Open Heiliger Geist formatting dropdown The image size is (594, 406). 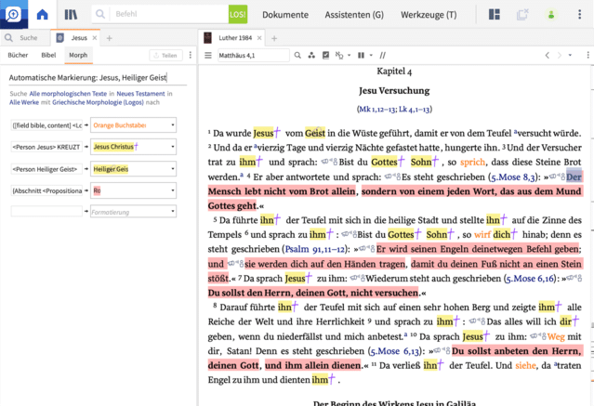pos(133,169)
